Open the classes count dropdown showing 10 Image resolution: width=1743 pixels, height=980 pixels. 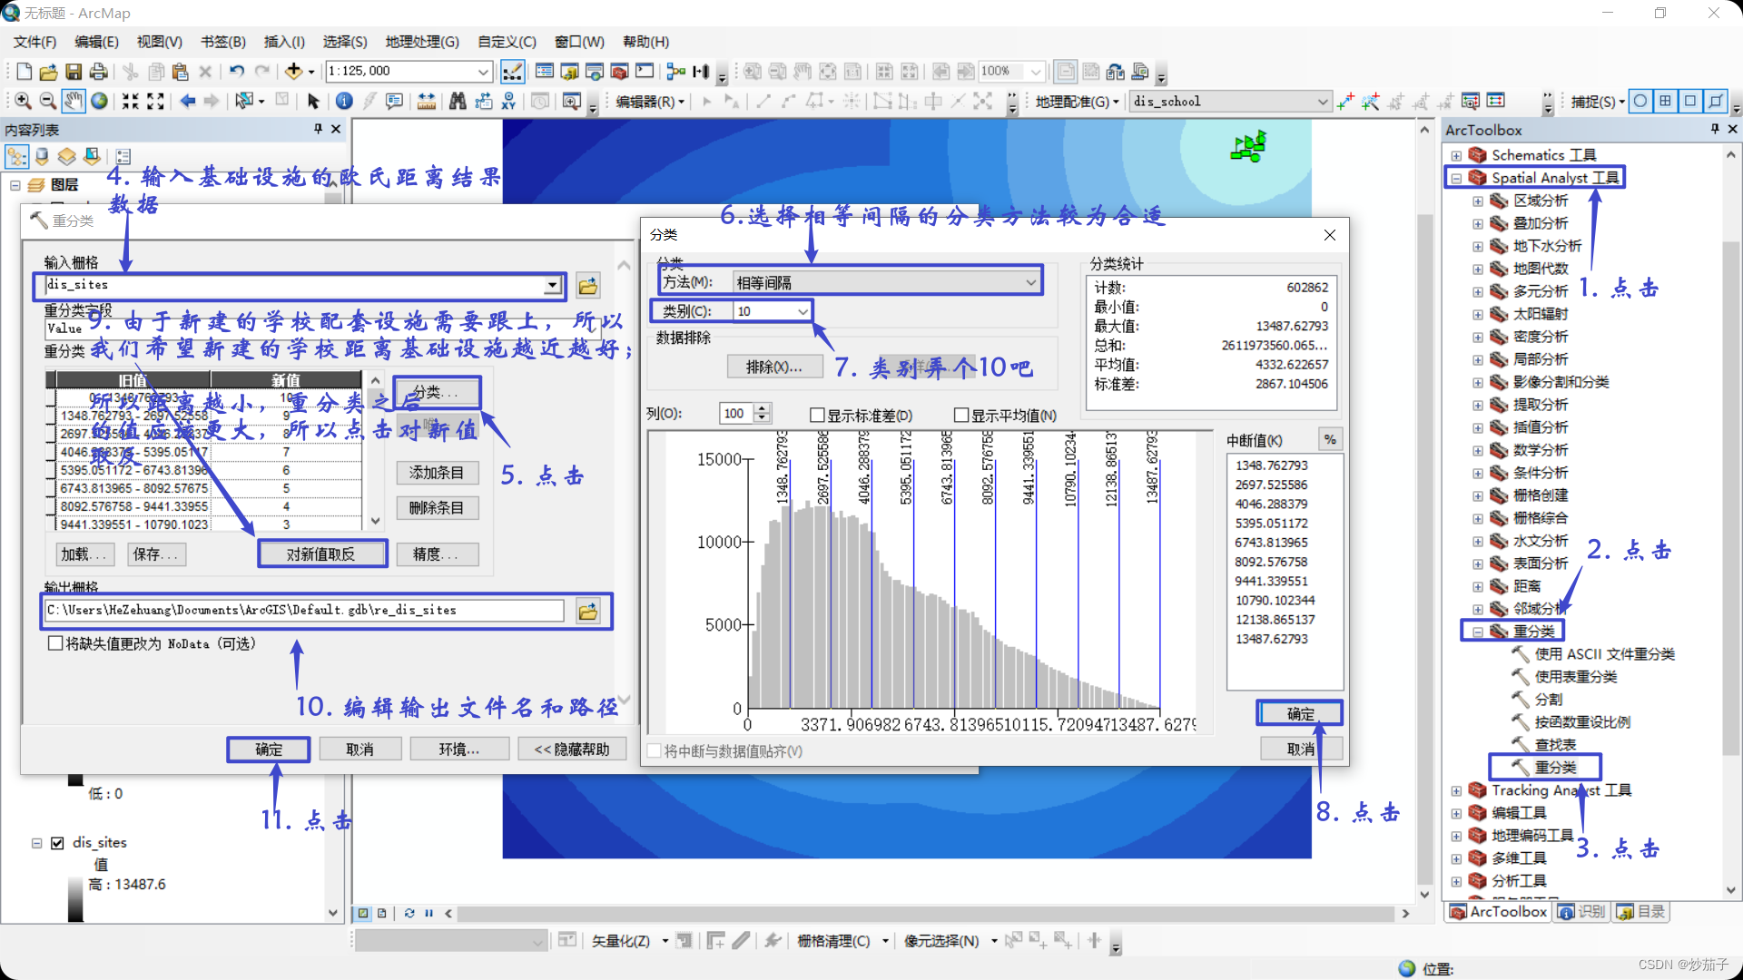tap(803, 312)
